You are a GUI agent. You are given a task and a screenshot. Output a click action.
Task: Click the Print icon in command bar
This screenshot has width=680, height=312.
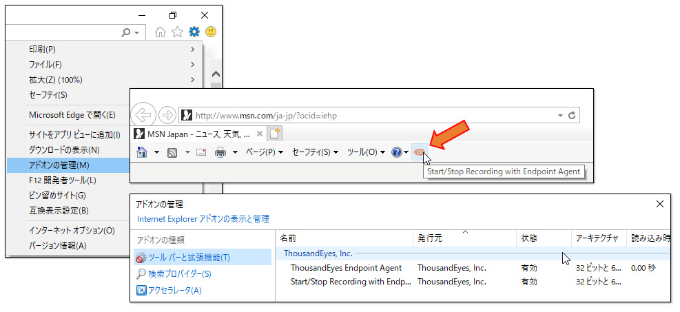[x=220, y=152]
